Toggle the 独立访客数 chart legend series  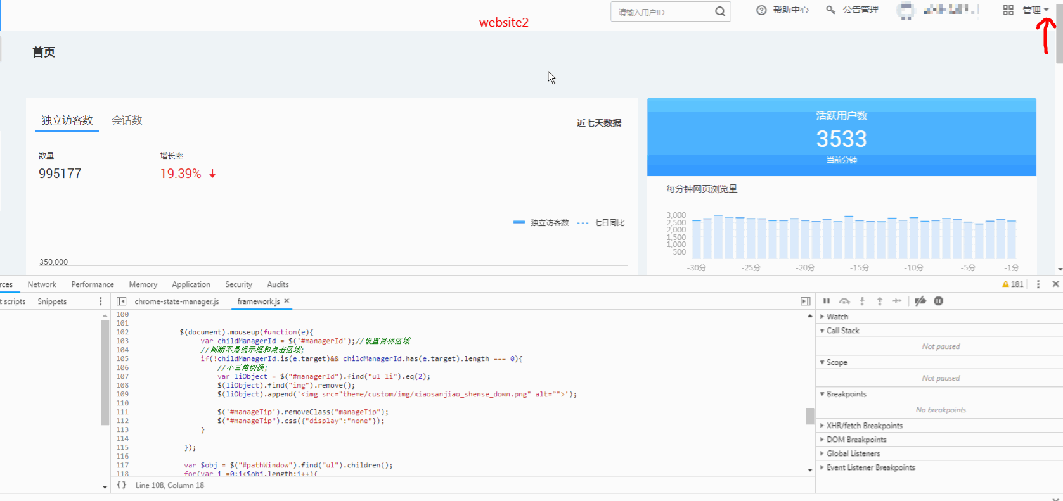[541, 223]
